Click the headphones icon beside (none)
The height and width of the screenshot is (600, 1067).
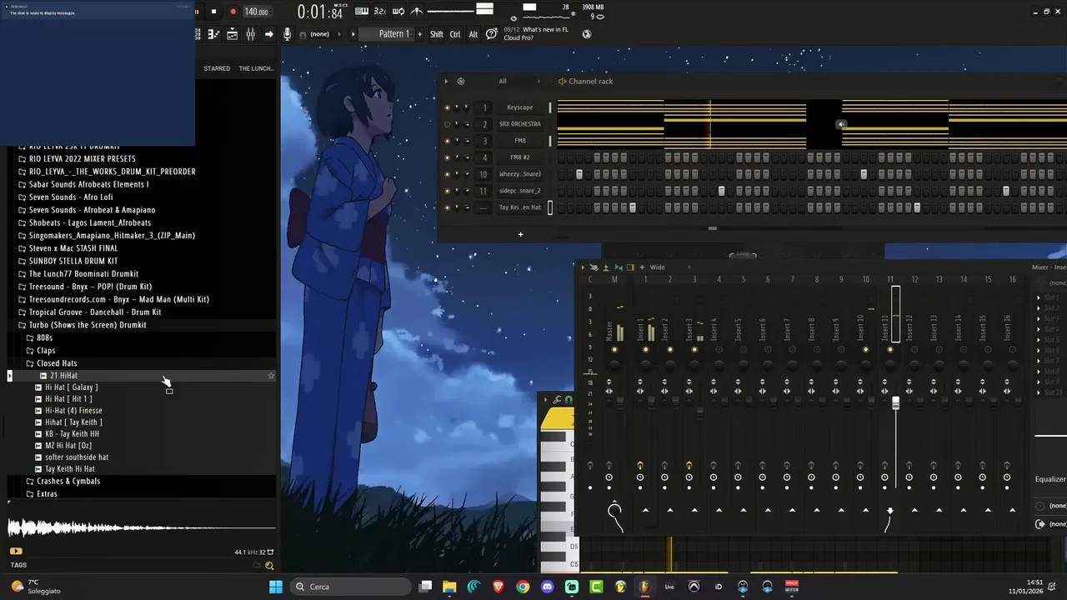point(303,34)
